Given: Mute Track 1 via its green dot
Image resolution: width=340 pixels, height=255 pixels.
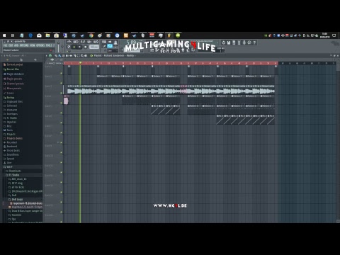Looking at the screenshot, I should coord(61,73).
